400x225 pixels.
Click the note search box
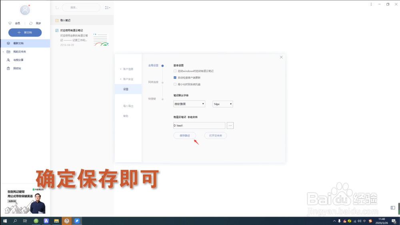click(81, 8)
